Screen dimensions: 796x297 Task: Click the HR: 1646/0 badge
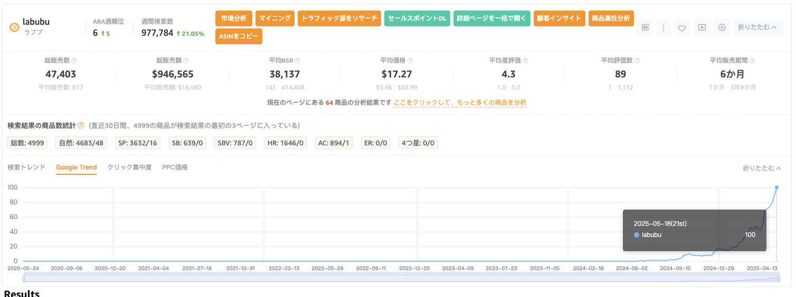pyautogui.click(x=286, y=143)
